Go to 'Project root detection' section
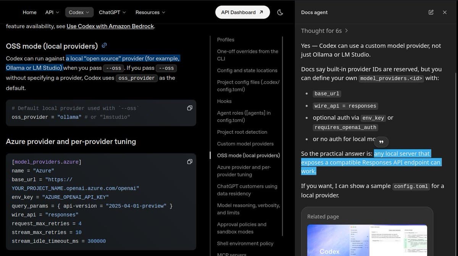 click(242, 132)
